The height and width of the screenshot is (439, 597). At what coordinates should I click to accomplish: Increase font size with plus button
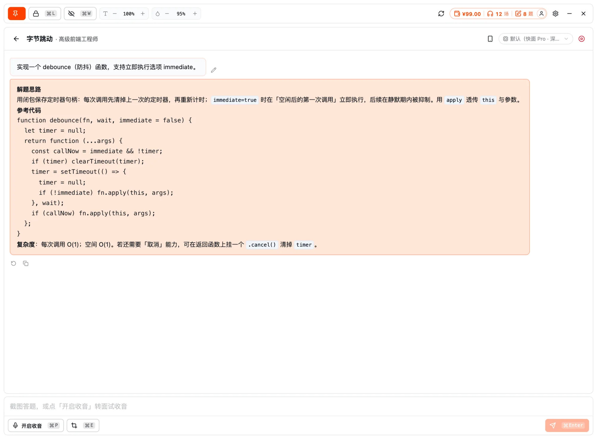pos(143,13)
